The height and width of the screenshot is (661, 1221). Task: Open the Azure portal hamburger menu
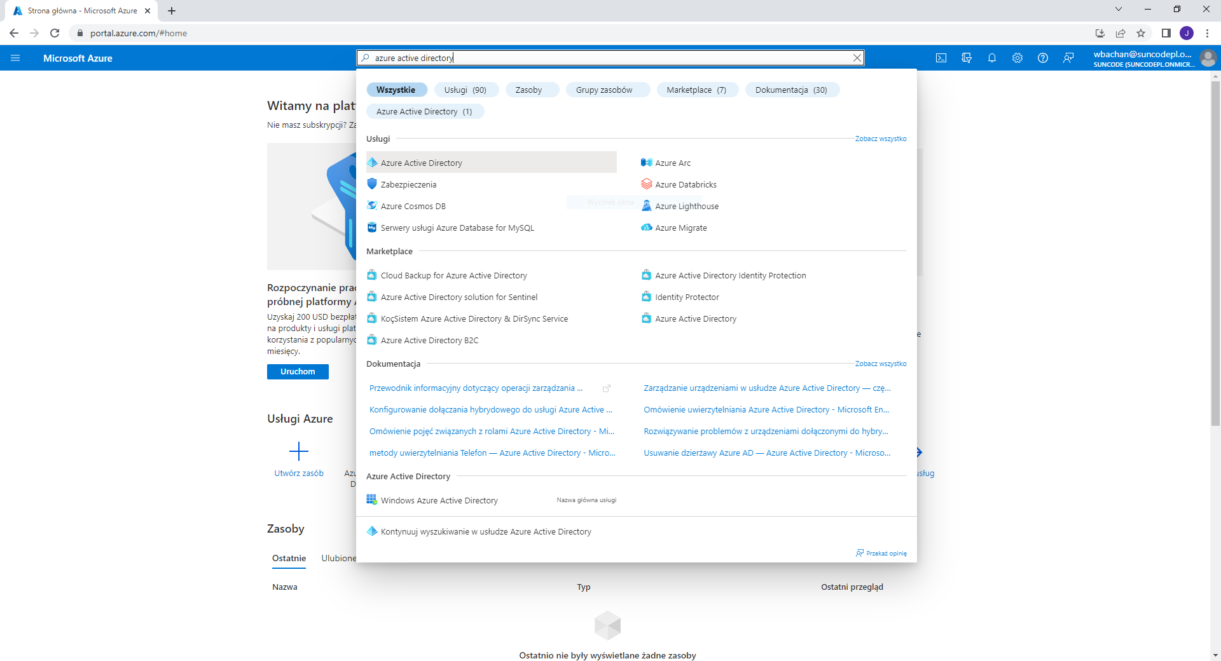click(x=15, y=58)
